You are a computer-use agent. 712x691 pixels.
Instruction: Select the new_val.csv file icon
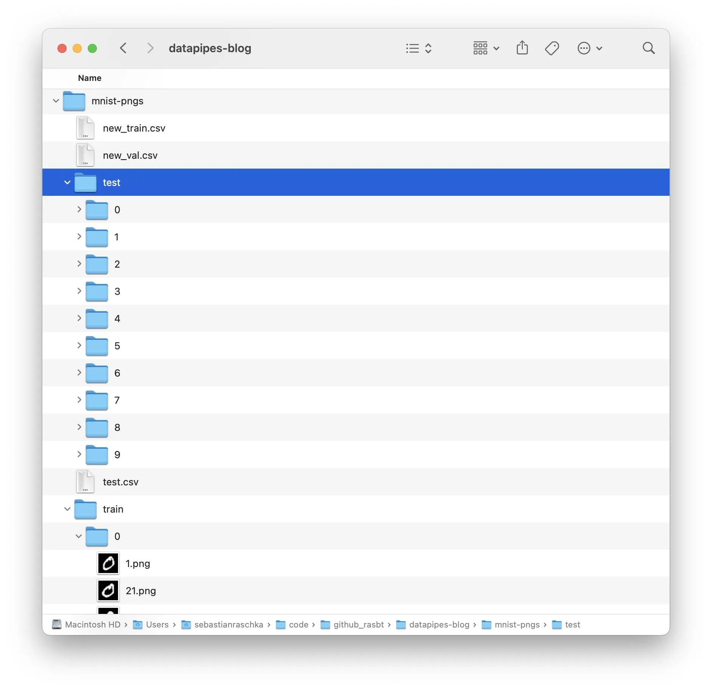click(x=85, y=155)
